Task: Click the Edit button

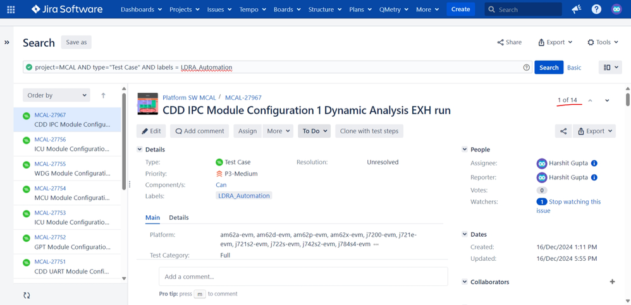Action: 151,131
